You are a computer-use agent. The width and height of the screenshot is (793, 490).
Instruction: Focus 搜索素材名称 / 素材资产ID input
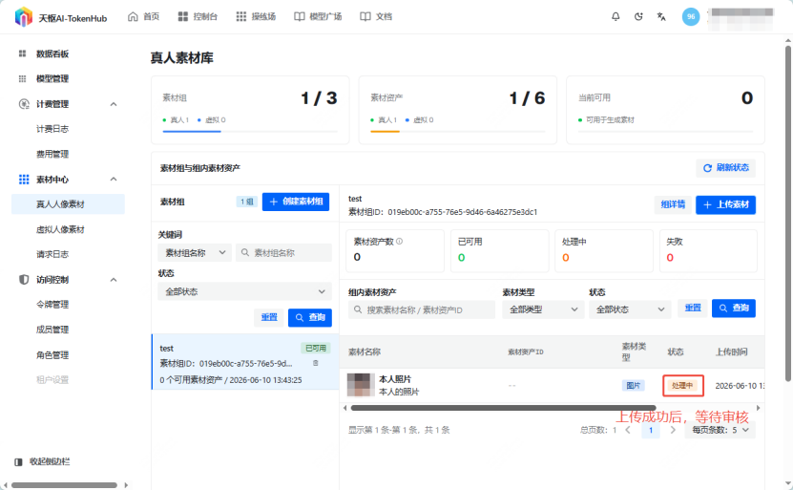[421, 309]
